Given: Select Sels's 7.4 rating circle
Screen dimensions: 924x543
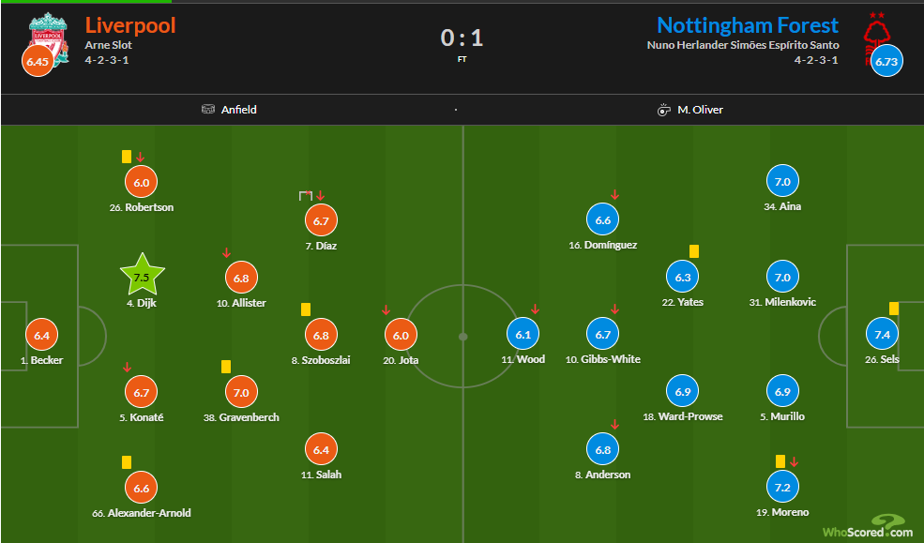Looking at the screenshot, I should tap(882, 334).
